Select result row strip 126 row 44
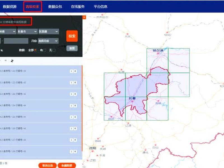The image size is (224, 168). [41, 129]
